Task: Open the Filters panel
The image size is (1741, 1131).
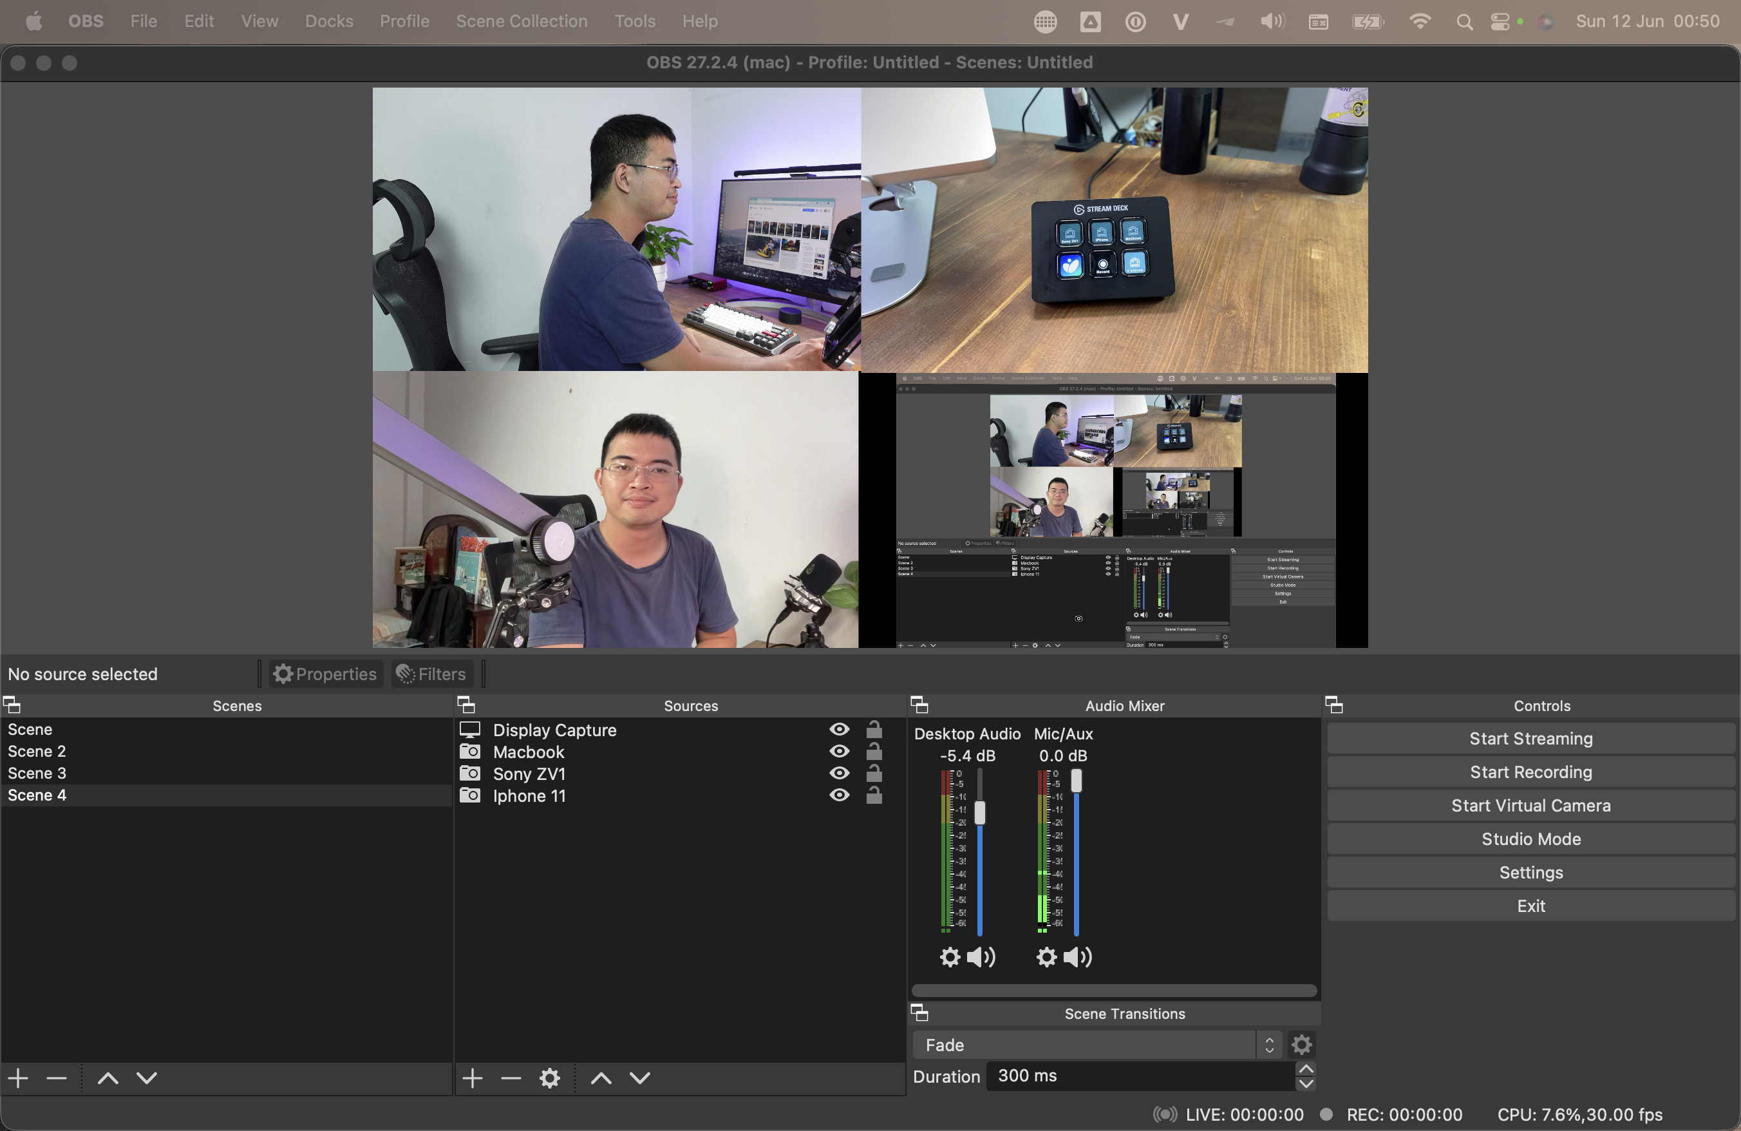Action: [431, 673]
